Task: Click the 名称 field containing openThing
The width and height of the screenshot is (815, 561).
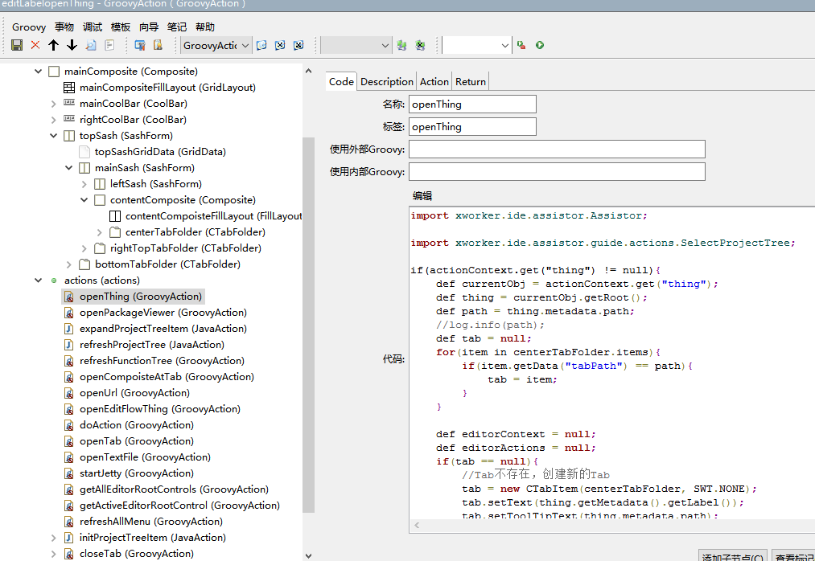Action: tap(472, 104)
